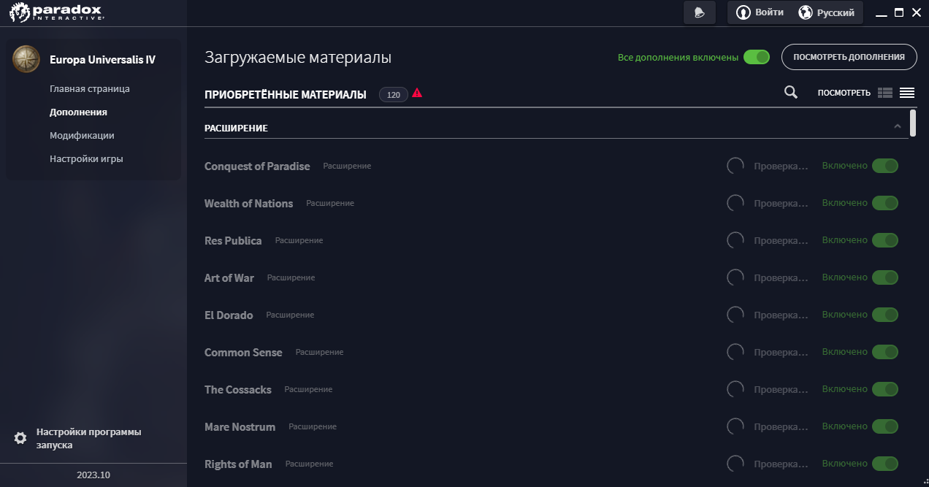Click the Art of War title
Image resolution: width=929 pixels, height=487 pixels.
click(229, 277)
